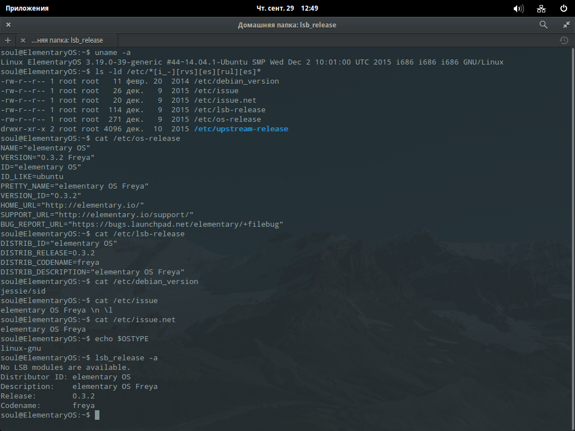Screen dimensions: 575x431
Task: Click the /etc/debian_version listing row
Action: 140,81
